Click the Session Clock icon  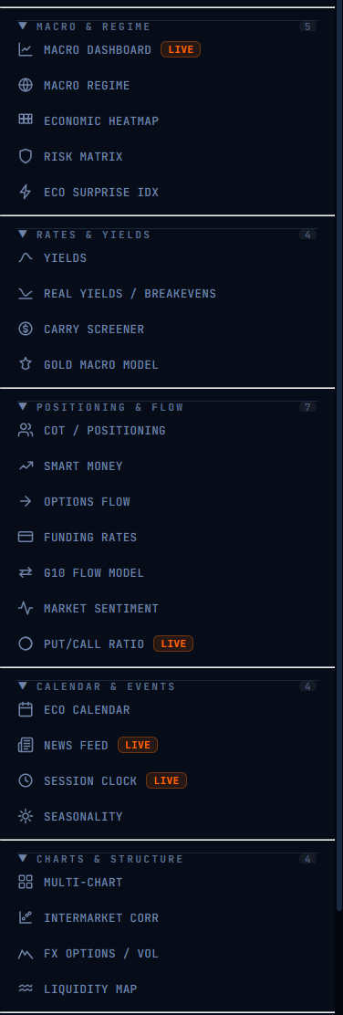coord(26,780)
